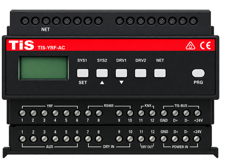Select the TIS-BUS +24V screw terminal
This screenshot has height=164, width=230.
(197, 113)
